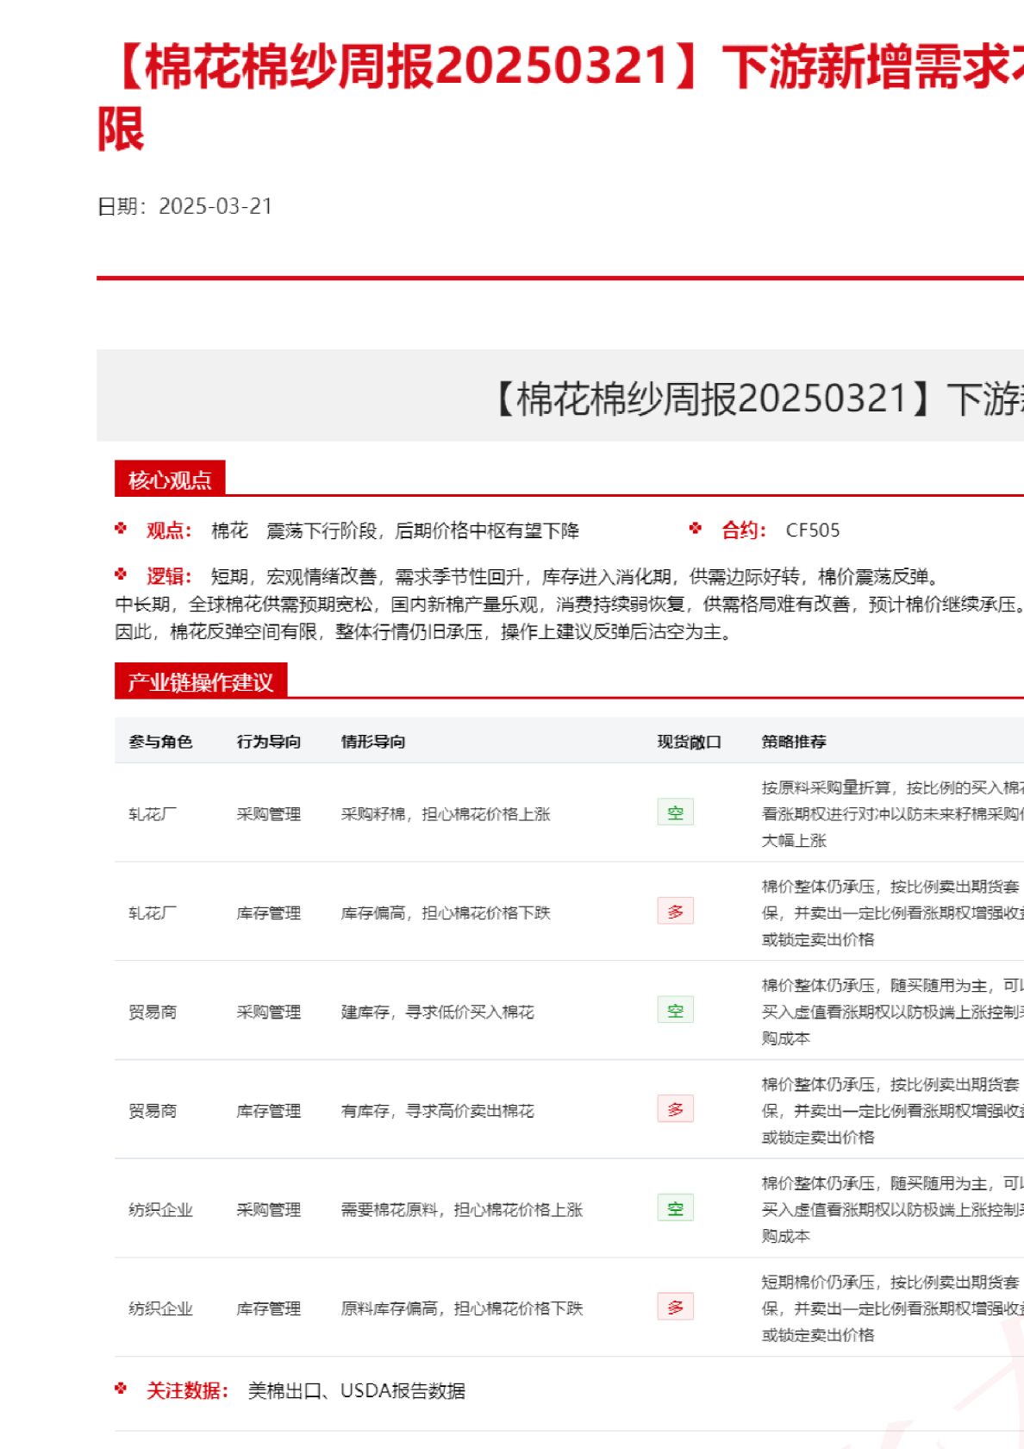This screenshot has height=1449, width=1024.
Task: Click the CF505 contract code
Action: (x=812, y=530)
